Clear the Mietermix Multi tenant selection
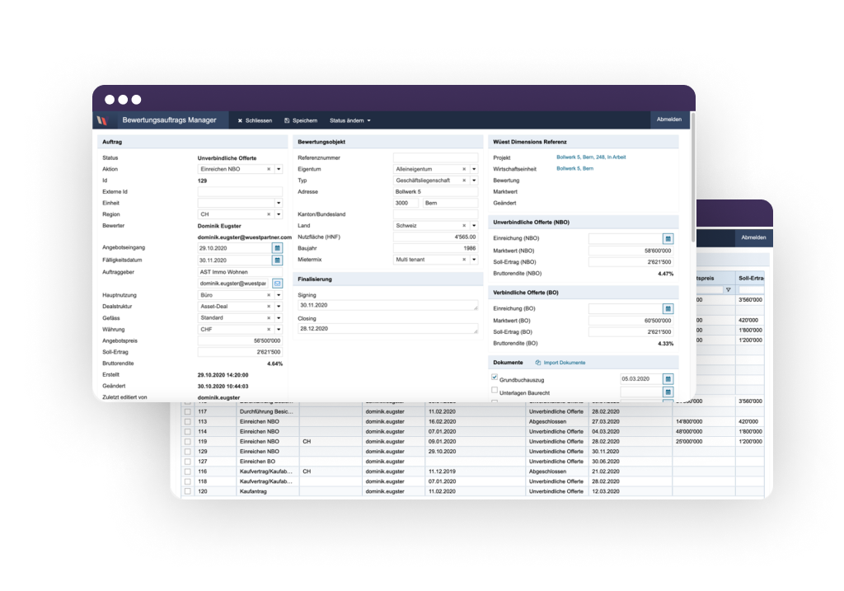Viewport: 844px width, 591px height. (464, 260)
